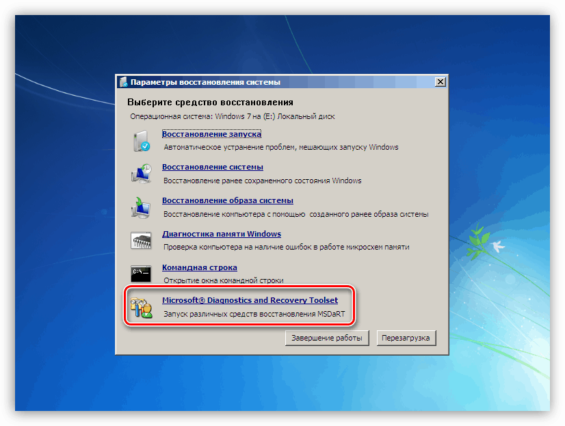The height and width of the screenshot is (426, 565).
Task: Click description 'Проверка компьютера на наличие ошибок'
Action: point(287,247)
